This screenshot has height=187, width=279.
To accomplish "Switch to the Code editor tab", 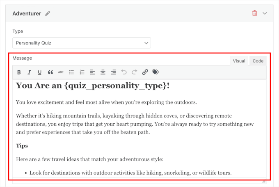I will coord(258,61).
